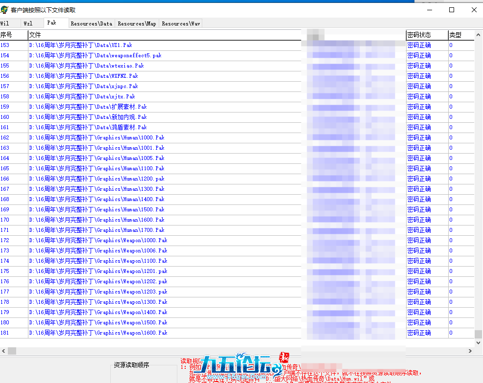Click the 序号 column header

14,35
